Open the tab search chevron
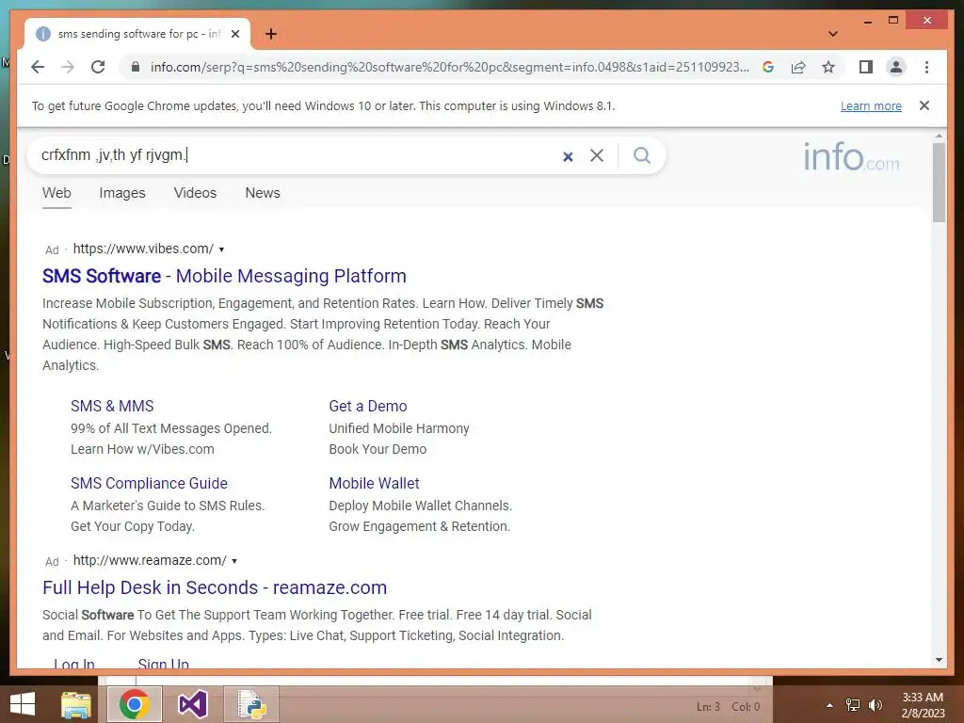This screenshot has width=964, height=723. tap(833, 34)
